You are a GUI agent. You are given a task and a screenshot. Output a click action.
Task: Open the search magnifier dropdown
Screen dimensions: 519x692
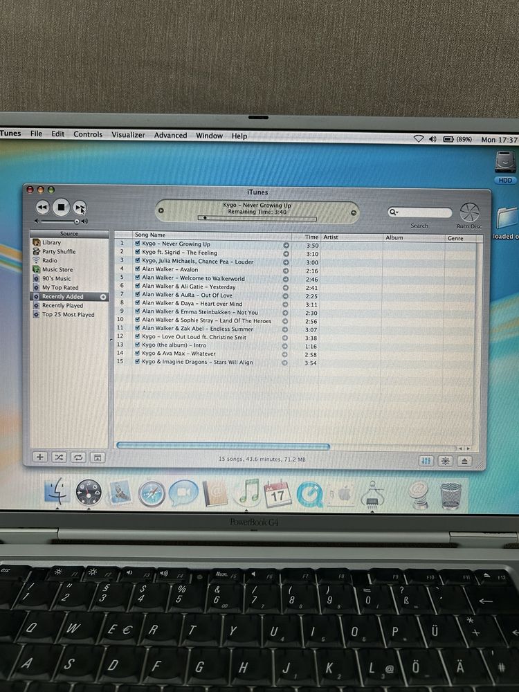(x=393, y=212)
